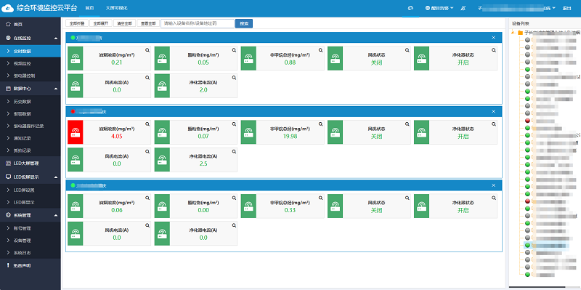Select the highlighted device in device list
This screenshot has height=290, width=581.
tap(547, 246)
